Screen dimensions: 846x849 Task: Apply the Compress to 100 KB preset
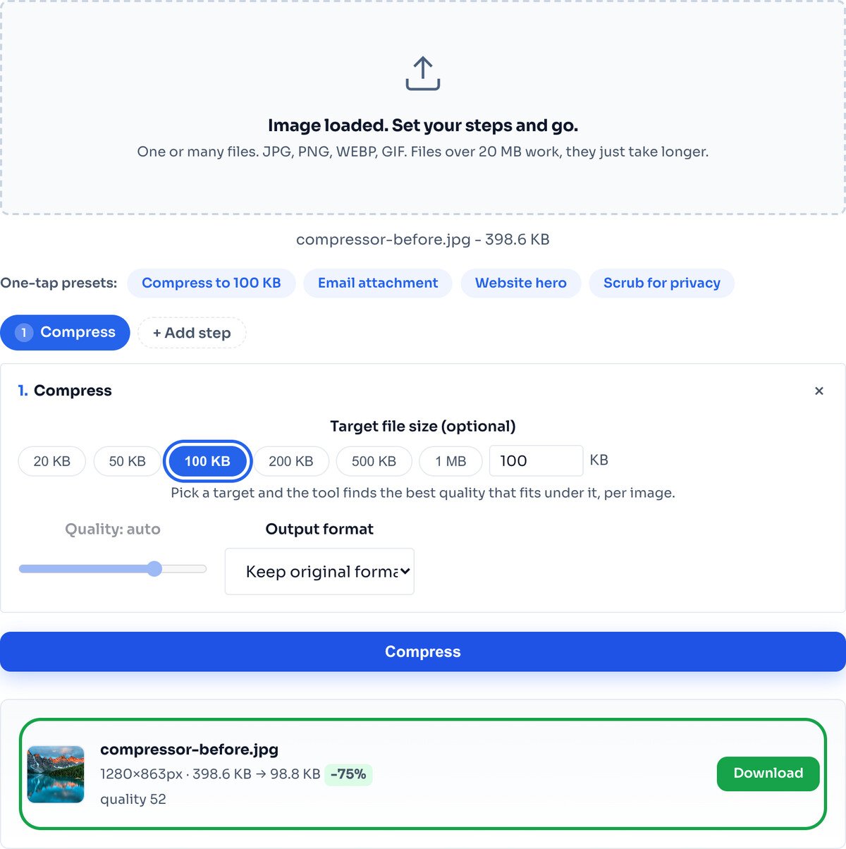coord(211,283)
